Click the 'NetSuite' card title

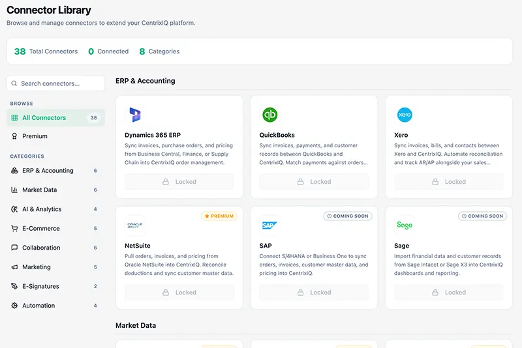coord(138,246)
